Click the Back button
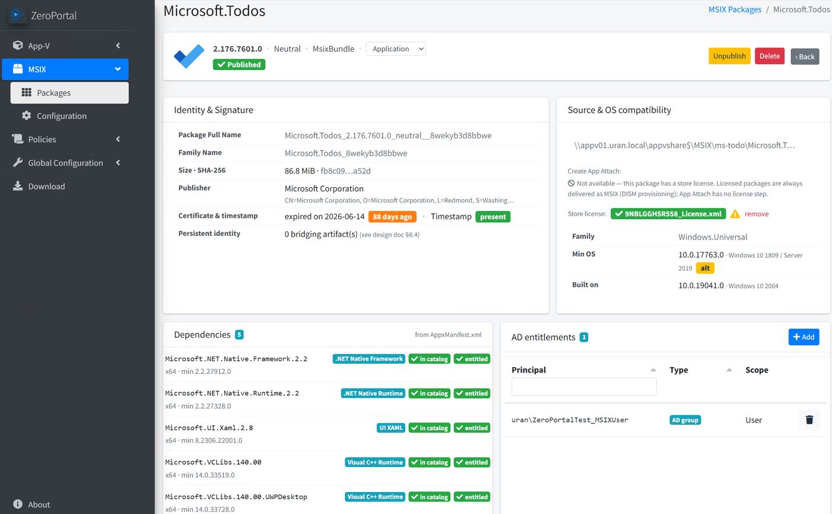The image size is (832, 514). pyautogui.click(x=805, y=56)
